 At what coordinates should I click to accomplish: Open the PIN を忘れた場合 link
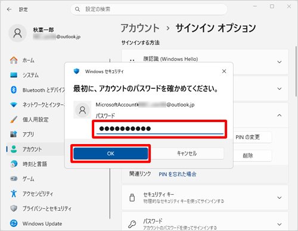[178, 174]
